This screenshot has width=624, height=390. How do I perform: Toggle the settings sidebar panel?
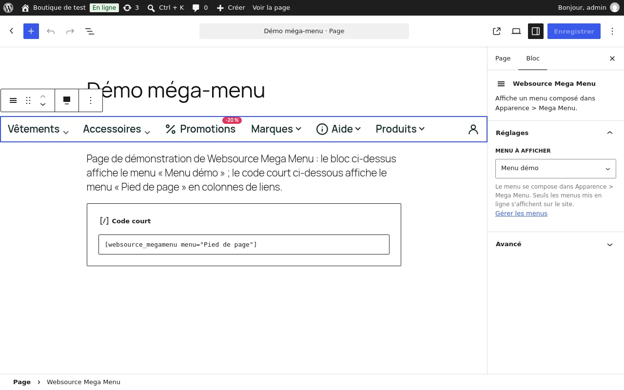(x=536, y=31)
